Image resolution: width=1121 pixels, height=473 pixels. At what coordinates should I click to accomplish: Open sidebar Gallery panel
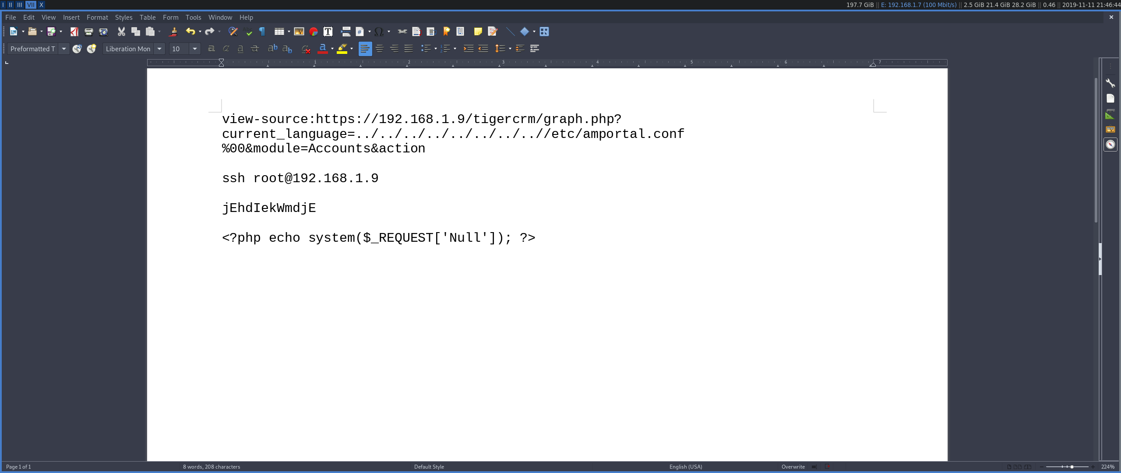pos(1110,129)
